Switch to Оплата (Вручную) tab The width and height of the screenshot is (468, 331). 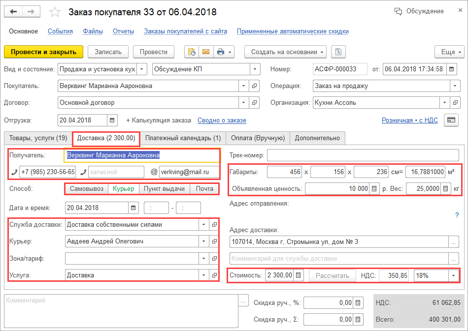click(x=258, y=138)
